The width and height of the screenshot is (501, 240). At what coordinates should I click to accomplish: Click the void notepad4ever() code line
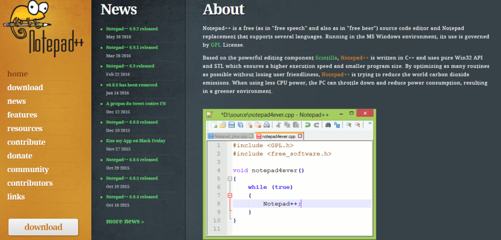tap(269, 170)
